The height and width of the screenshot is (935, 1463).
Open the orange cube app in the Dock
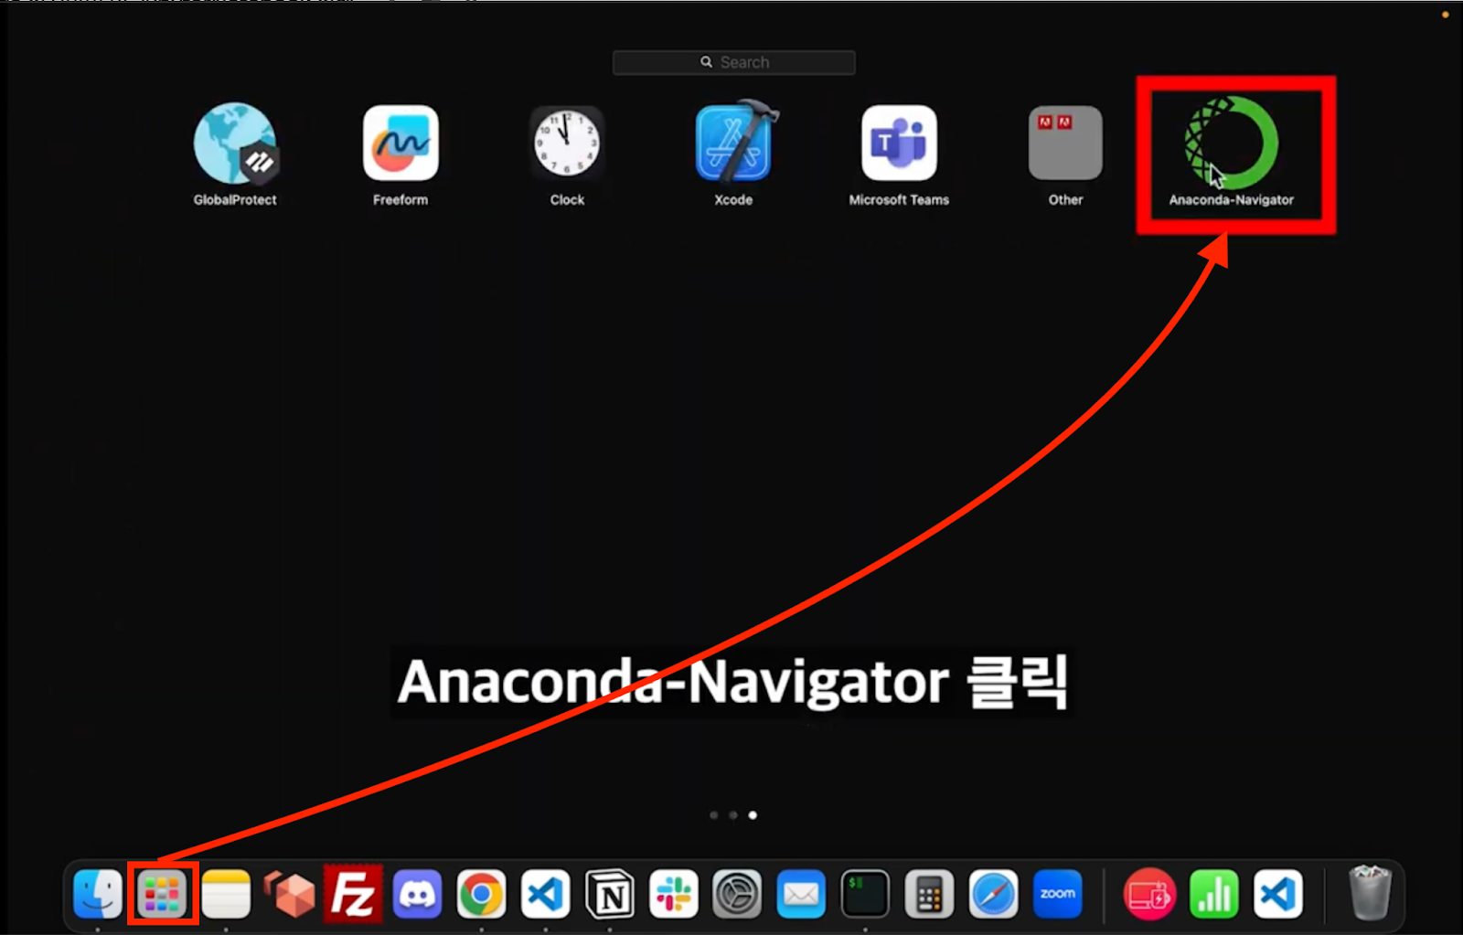point(290,894)
